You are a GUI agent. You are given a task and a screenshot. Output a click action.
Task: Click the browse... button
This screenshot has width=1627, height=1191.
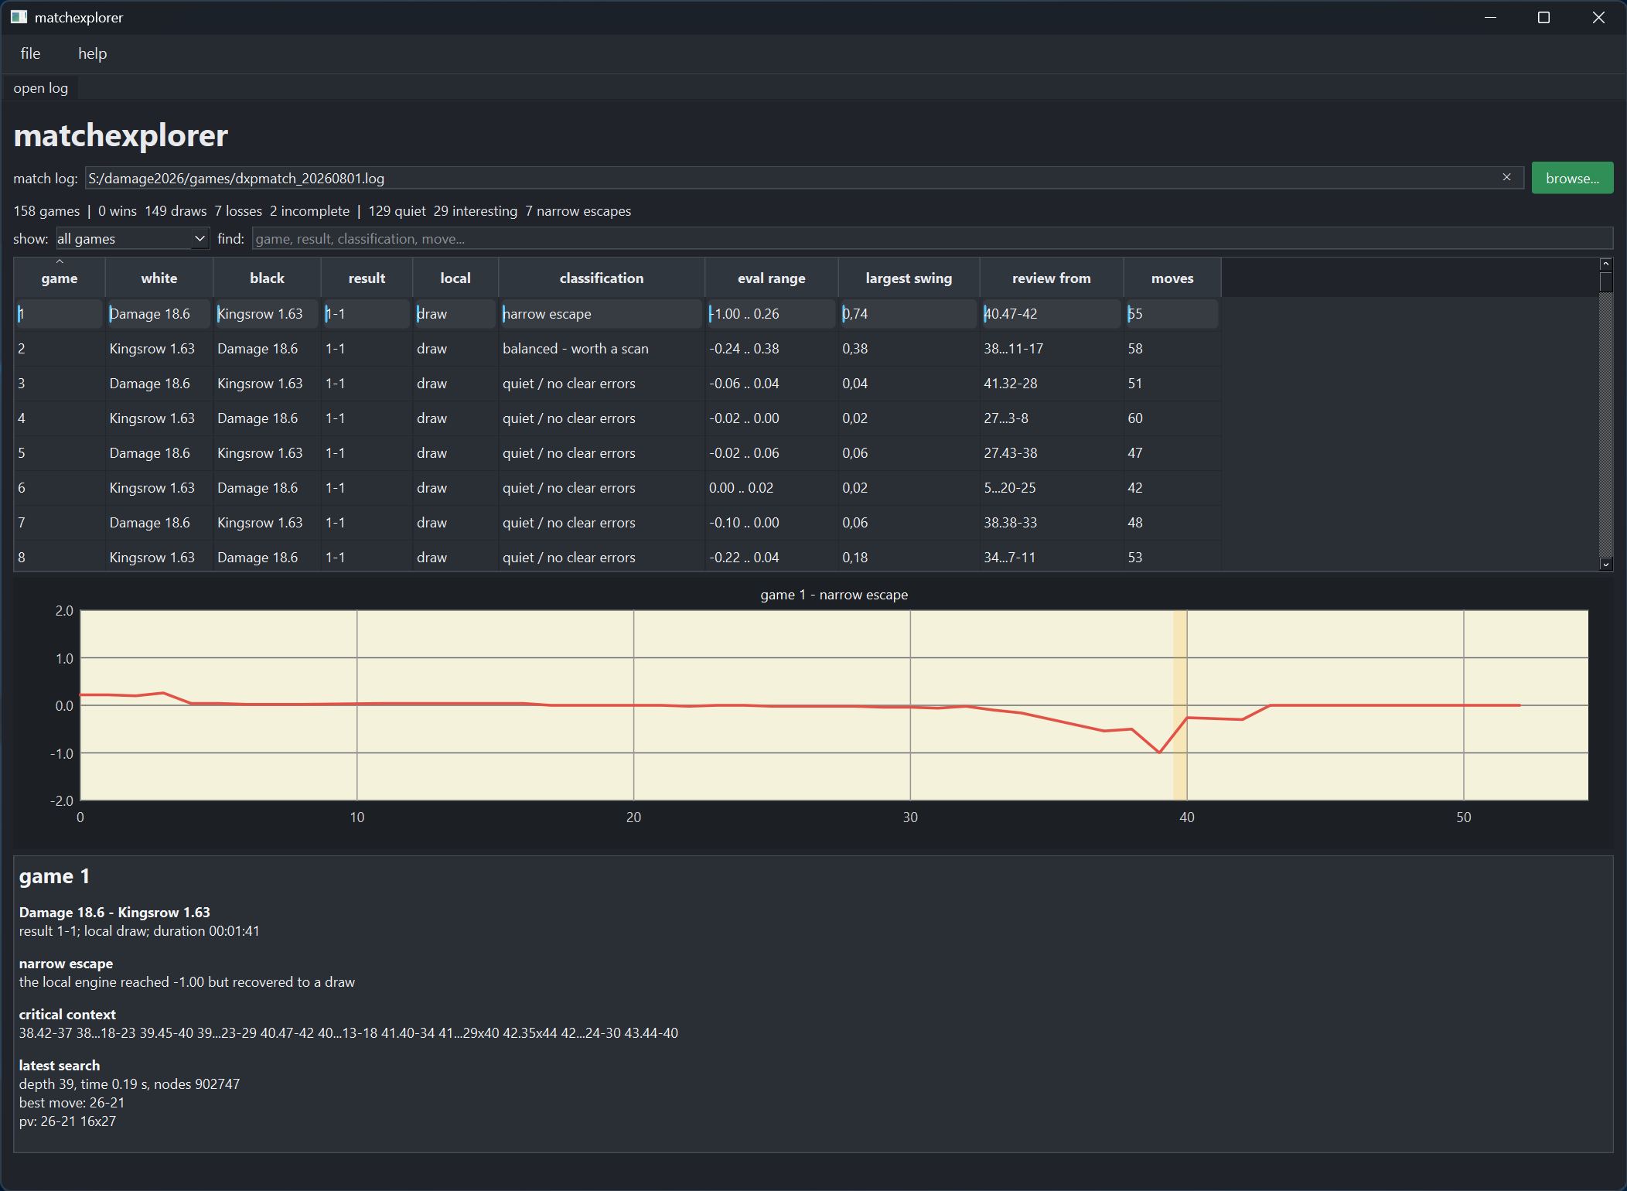(1572, 178)
